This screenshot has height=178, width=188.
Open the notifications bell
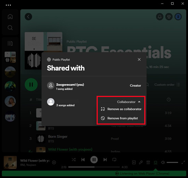coord(160,17)
